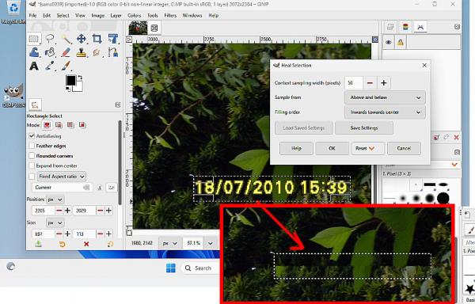Open the Filters menu
This screenshot has height=304, width=475.
(x=170, y=16)
